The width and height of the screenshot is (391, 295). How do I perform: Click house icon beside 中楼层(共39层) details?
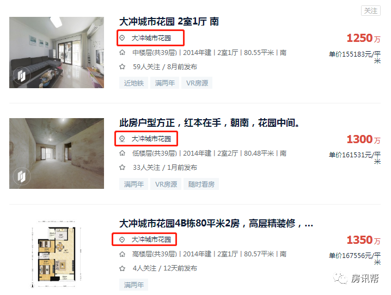point(122,53)
